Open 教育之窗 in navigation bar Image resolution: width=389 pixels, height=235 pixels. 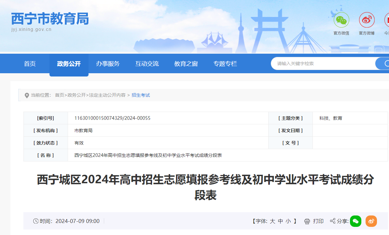pyautogui.click(x=186, y=64)
